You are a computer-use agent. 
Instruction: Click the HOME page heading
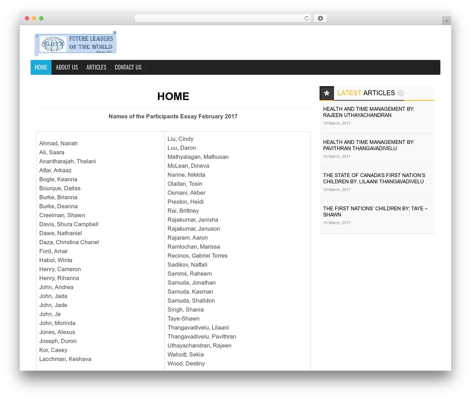tap(173, 96)
